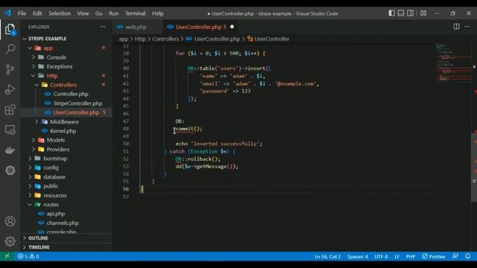This screenshot has height=268, width=477.
Task: Click the Controllers breadcrumb segment
Action: tap(165, 39)
